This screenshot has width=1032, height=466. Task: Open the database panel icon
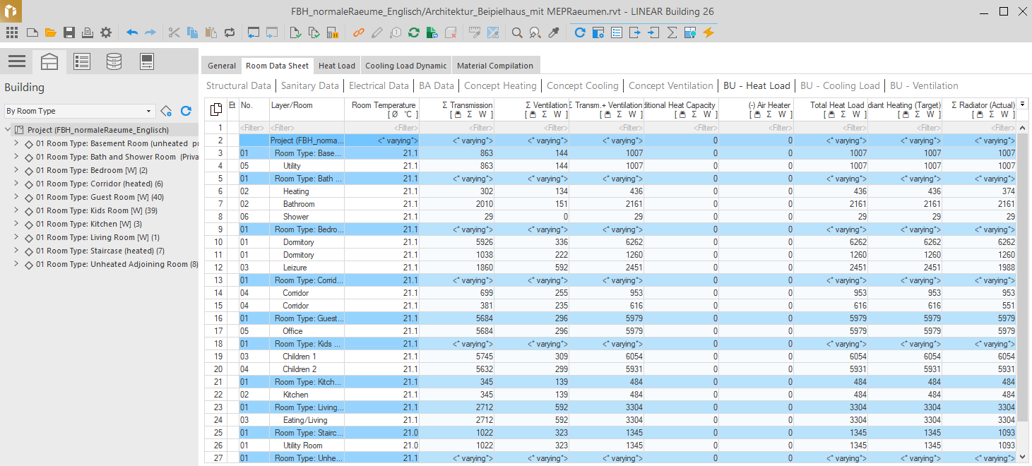click(114, 61)
